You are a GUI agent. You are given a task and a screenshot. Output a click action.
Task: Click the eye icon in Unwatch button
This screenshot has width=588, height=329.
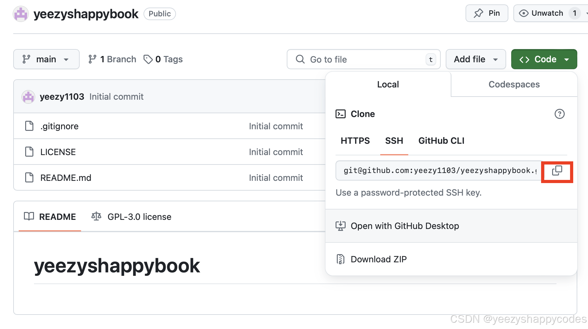pos(524,13)
